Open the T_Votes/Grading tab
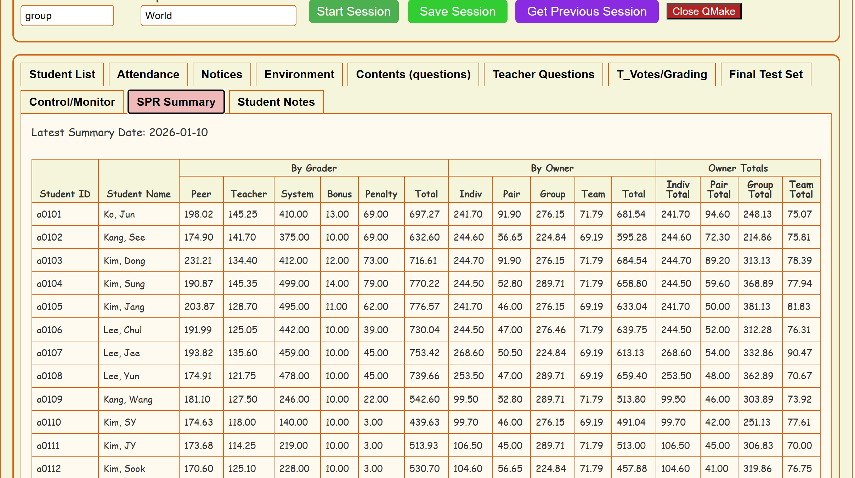This screenshot has height=478, width=855. tap(662, 74)
